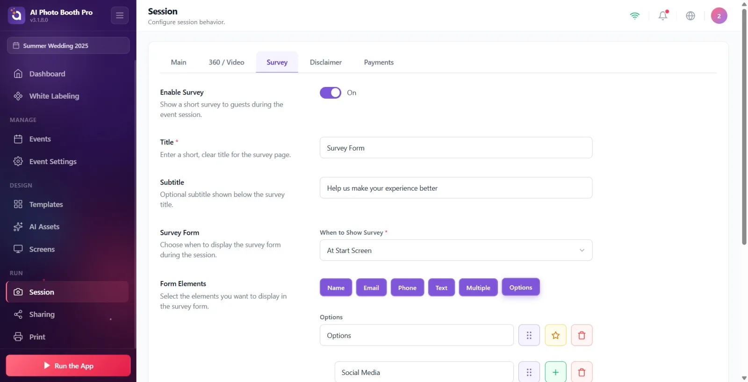Click the Options label input field
This screenshot has width=748, height=382.
(417, 335)
